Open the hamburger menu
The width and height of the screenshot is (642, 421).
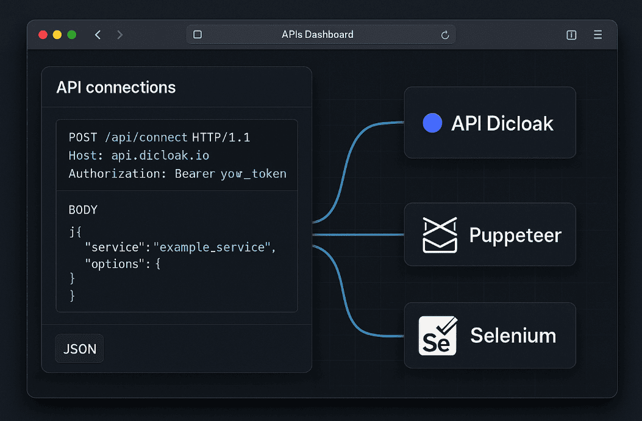pos(597,35)
